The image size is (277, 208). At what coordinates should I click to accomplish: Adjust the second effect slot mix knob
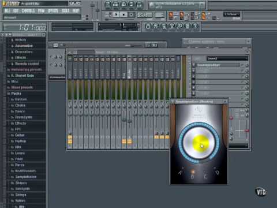pos(247,71)
